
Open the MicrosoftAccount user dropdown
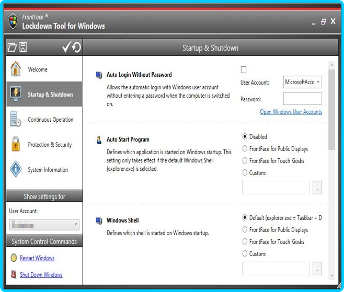click(x=303, y=82)
